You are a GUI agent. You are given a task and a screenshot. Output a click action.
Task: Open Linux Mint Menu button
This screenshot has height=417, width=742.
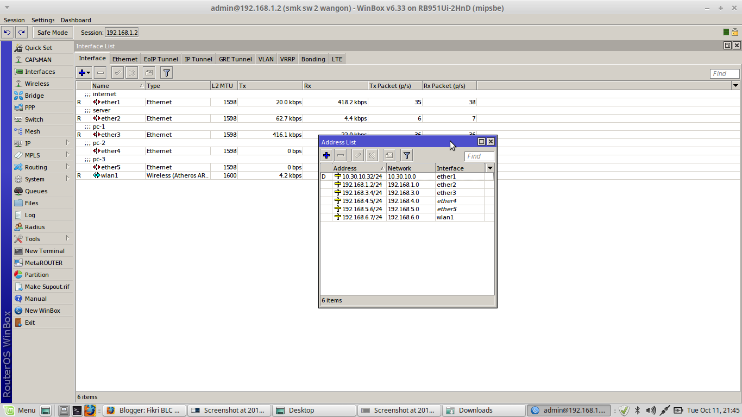(19, 410)
